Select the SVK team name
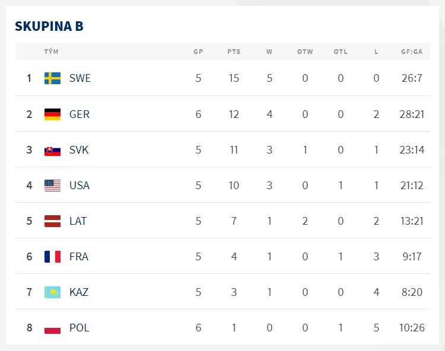The width and height of the screenshot is (445, 351). [79, 150]
